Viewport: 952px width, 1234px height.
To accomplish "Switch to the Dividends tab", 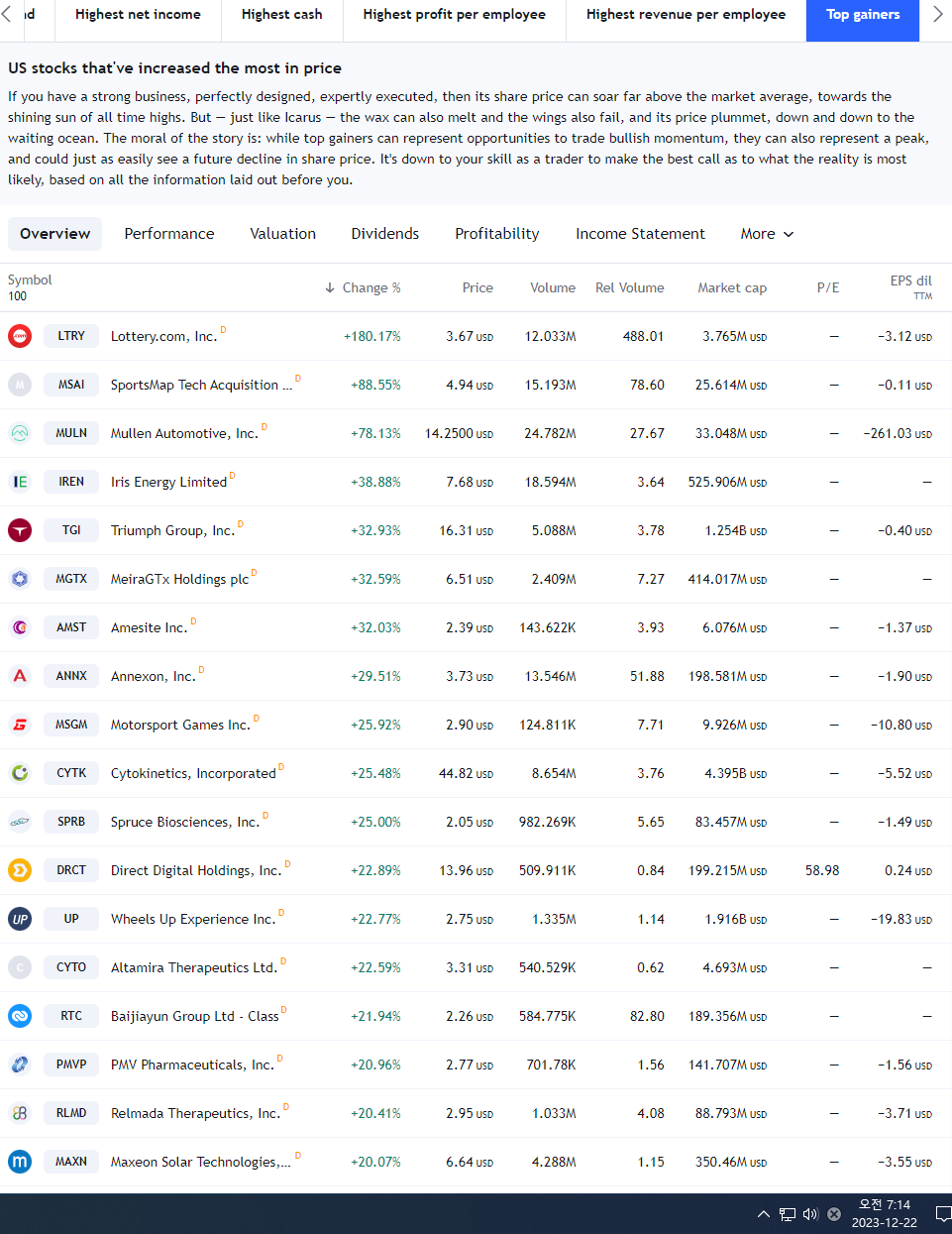I will point(385,234).
